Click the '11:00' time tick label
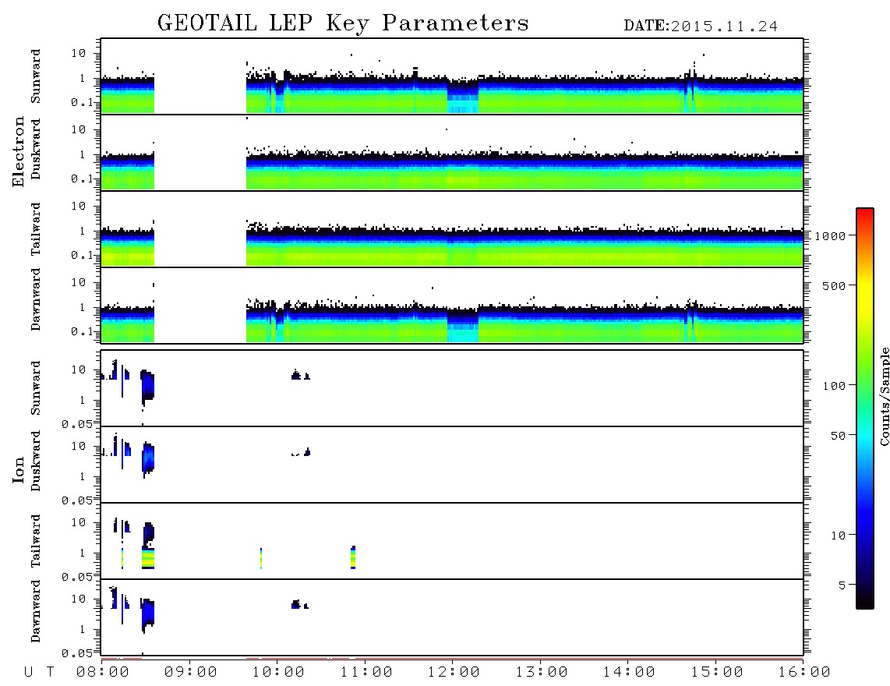Image resolution: width=890 pixels, height=686 pixels. click(x=366, y=673)
